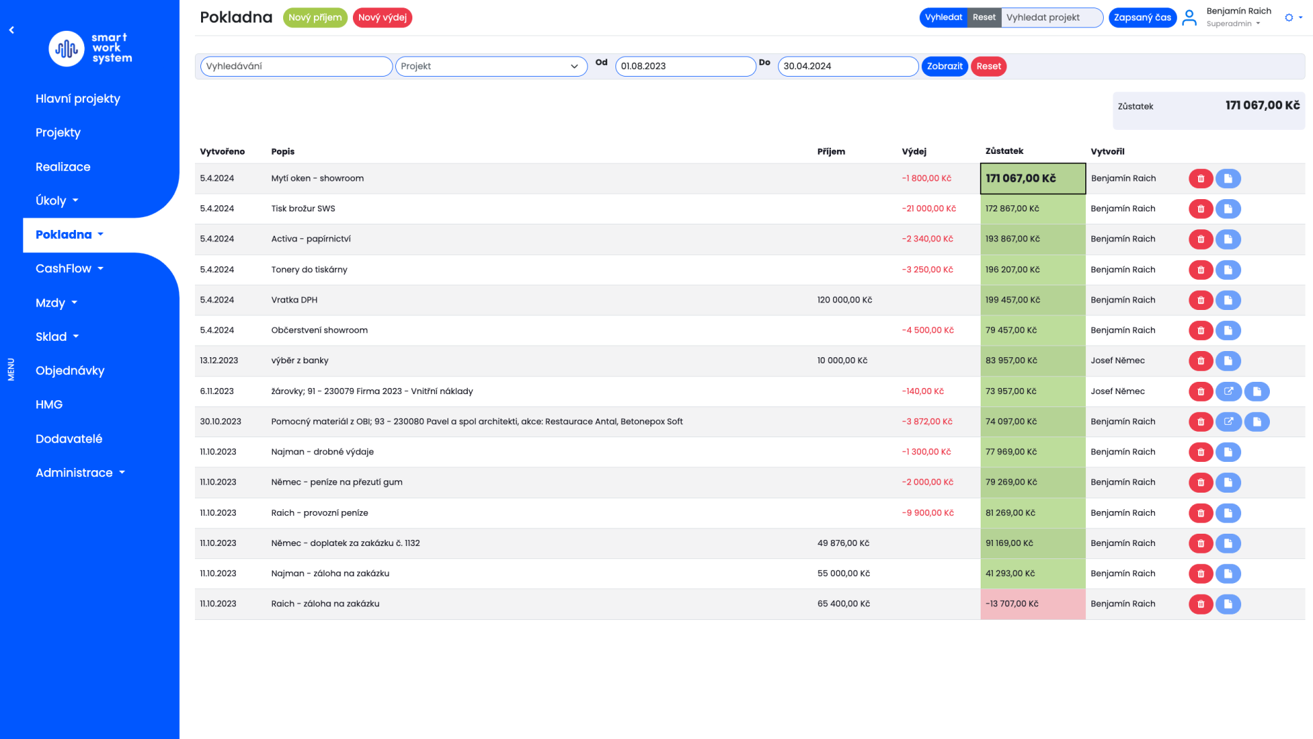
Task: Open document icon for Tisk brožur SWS
Action: [1228, 209]
